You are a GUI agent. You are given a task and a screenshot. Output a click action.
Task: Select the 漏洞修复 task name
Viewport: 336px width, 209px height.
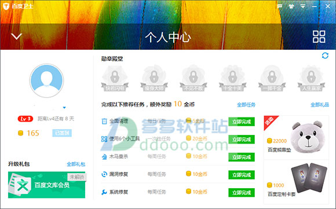click(x=119, y=174)
